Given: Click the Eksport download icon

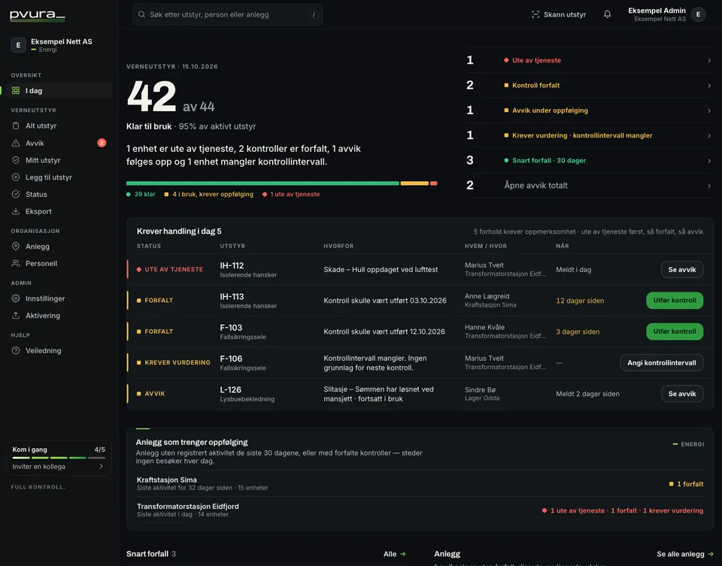Looking at the screenshot, I should (16, 211).
